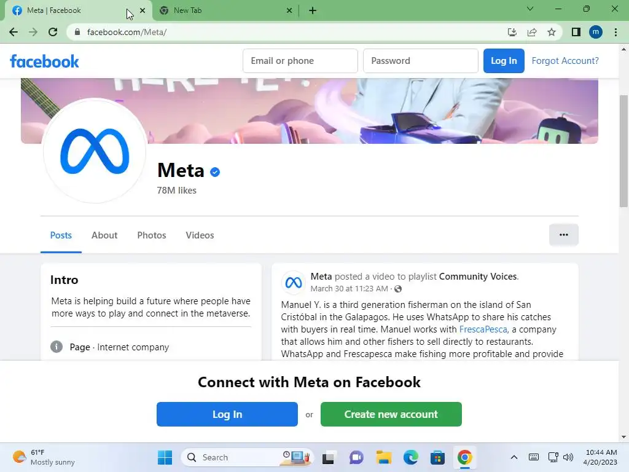Open the clock and date flyout

[601, 457]
